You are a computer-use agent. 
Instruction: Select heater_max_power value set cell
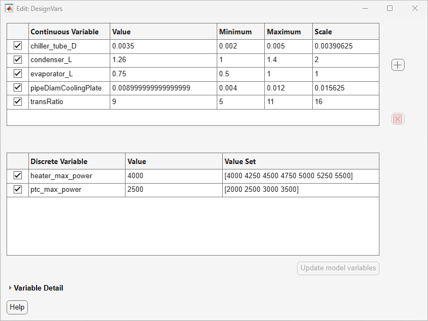tap(300, 176)
